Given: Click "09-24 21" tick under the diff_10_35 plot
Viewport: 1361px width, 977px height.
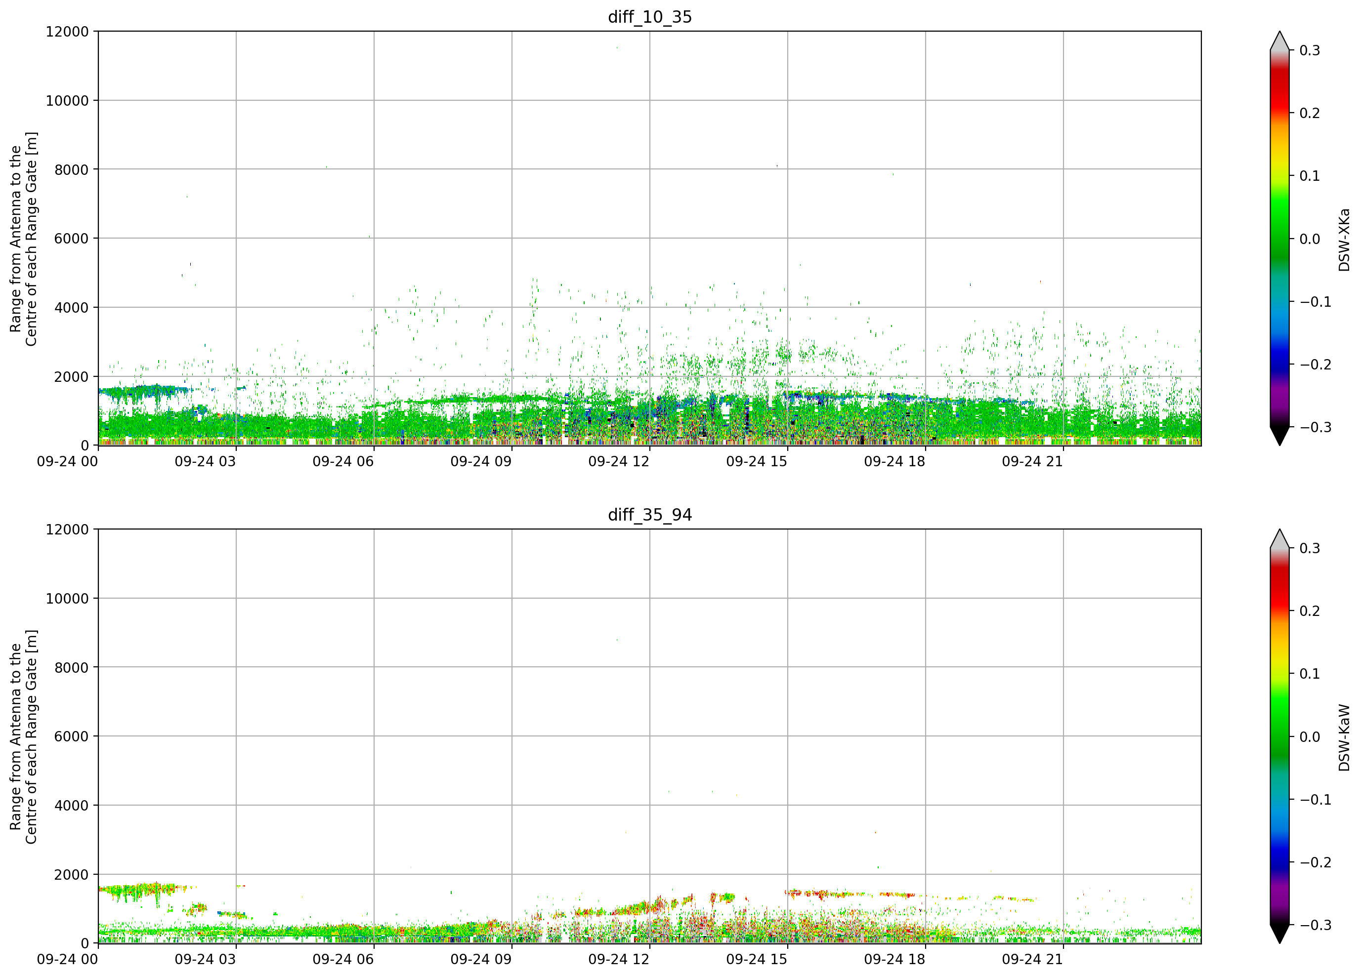Looking at the screenshot, I should pyautogui.click(x=1033, y=461).
